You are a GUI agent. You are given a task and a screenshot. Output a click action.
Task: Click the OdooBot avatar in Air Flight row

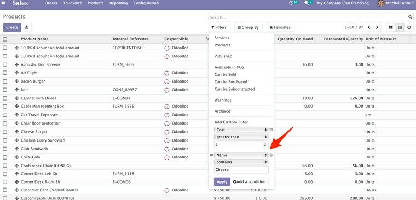(167, 73)
